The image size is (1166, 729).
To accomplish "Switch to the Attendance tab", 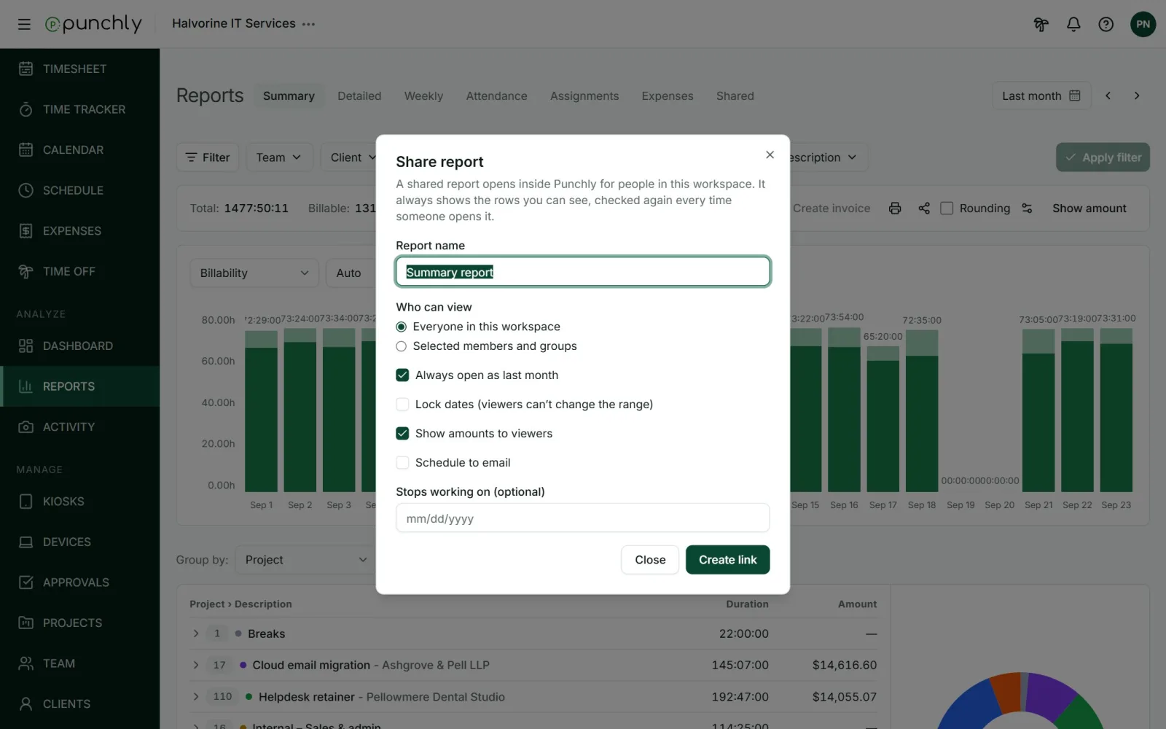I will [x=496, y=95].
